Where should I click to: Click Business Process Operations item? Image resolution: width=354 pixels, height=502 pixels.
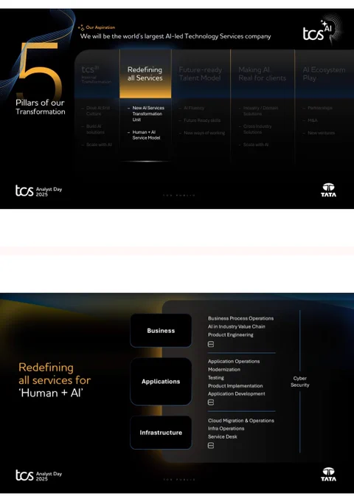(241, 318)
